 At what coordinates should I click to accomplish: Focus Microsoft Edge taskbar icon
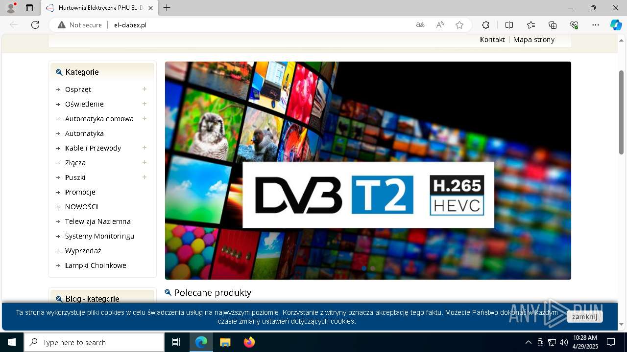click(x=201, y=342)
